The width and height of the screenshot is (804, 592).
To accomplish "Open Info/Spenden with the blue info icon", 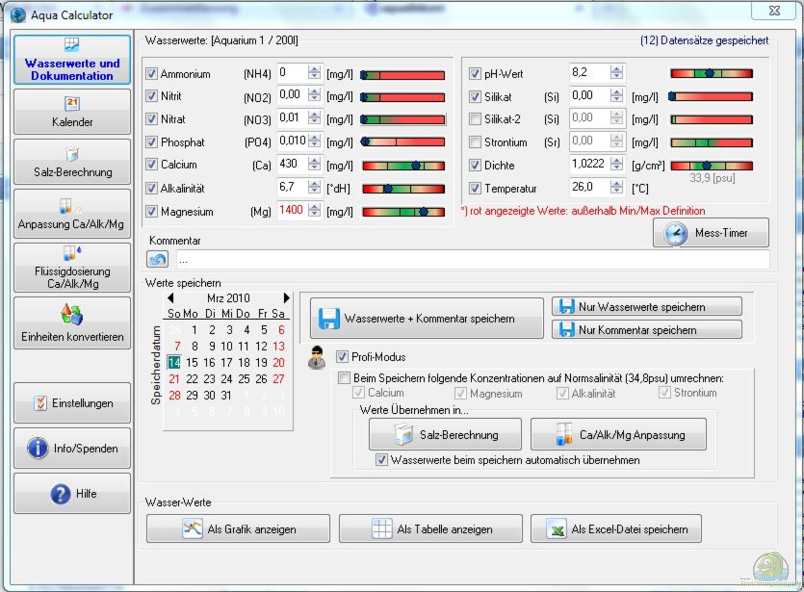I will tap(38, 448).
